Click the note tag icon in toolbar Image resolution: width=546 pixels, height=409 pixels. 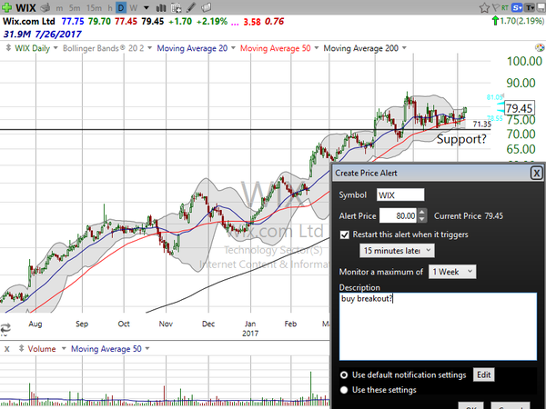pyautogui.click(x=206, y=7)
